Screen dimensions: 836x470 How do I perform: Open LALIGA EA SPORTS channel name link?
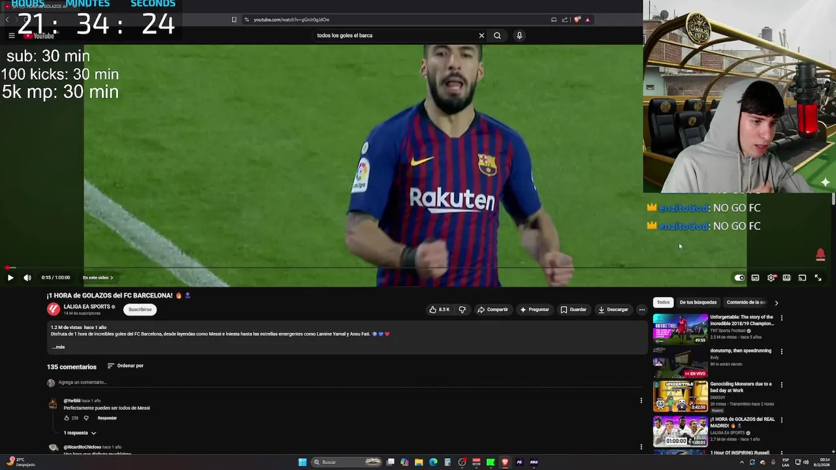pyautogui.click(x=87, y=306)
